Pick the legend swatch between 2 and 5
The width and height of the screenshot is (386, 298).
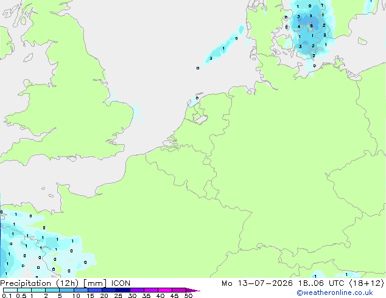click(52, 290)
